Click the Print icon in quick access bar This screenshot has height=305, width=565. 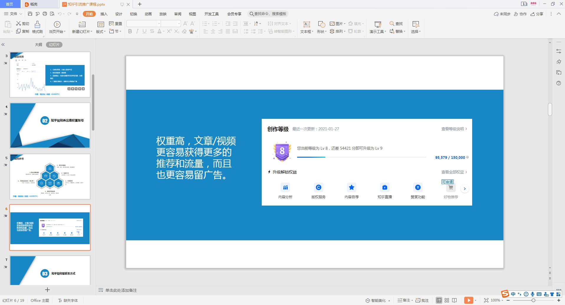pos(45,14)
